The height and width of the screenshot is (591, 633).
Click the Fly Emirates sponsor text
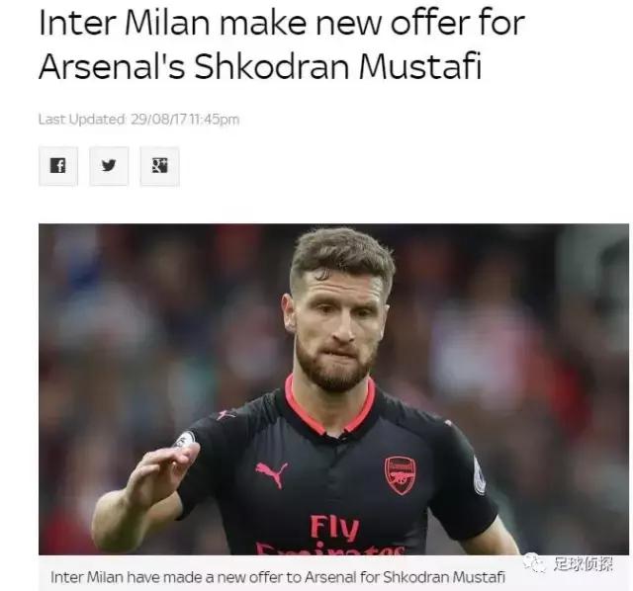(331, 535)
